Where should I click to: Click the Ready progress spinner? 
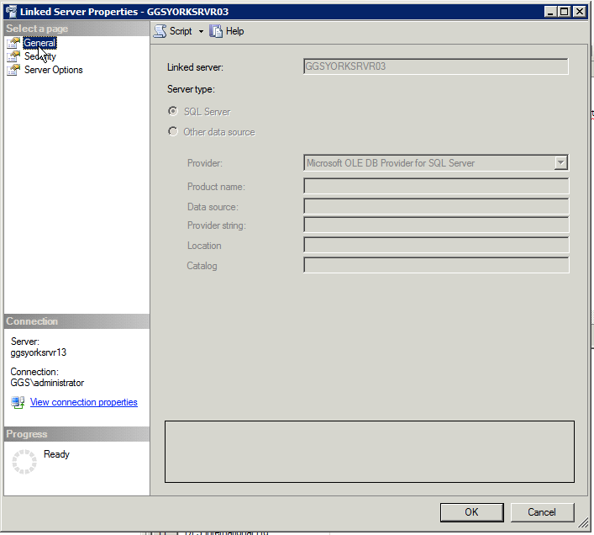click(x=24, y=462)
